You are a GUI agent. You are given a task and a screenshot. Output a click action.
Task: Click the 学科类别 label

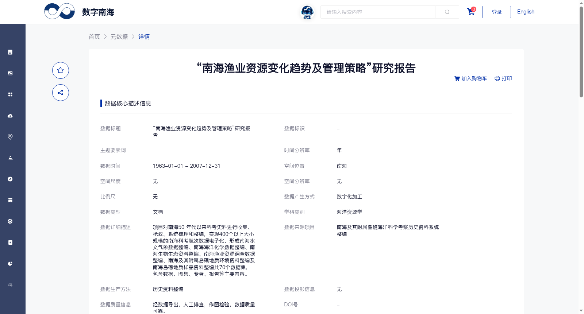294,212
